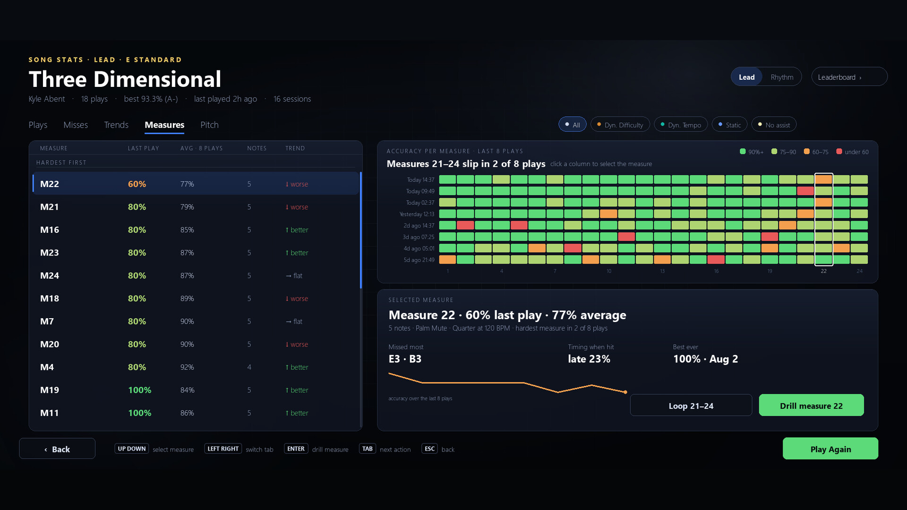The image size is (907, 510).
Task: Click the orange heatmap cell for Today 14:37 measure 22
Action: click(823, 179)
